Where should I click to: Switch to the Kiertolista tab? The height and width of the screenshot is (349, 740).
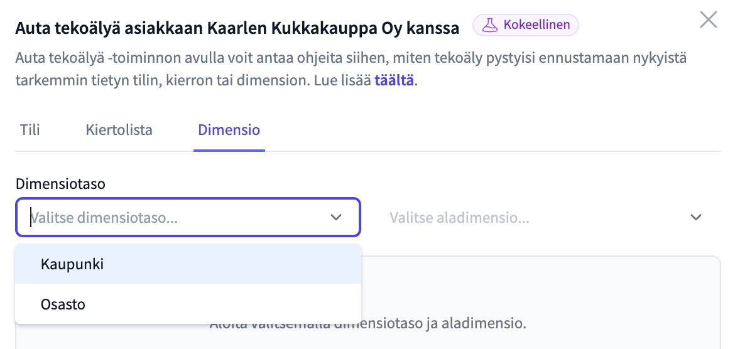(x=119, y=130)
